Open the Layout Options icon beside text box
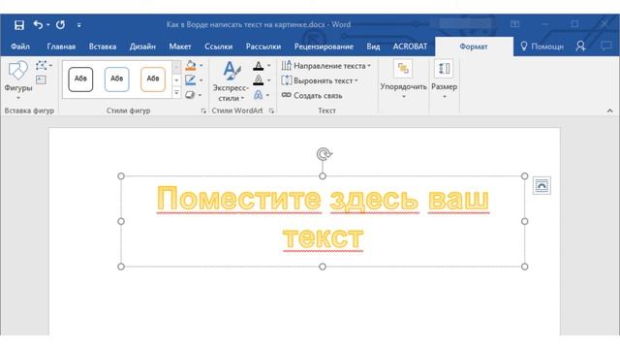Screen dimensions: 620x349 pyautogui.click(x=542, y=185)
